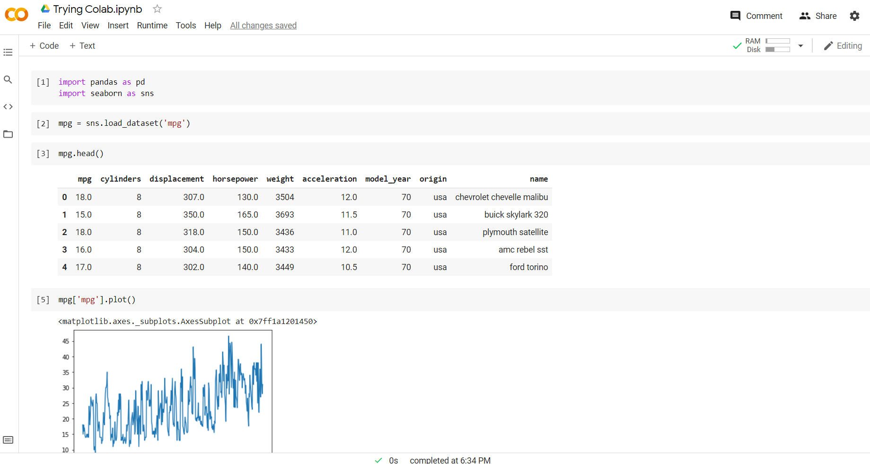The height and width of the screenshot is (464, 870).
Task: Open the Runtime menu
Action: (152, 26)
